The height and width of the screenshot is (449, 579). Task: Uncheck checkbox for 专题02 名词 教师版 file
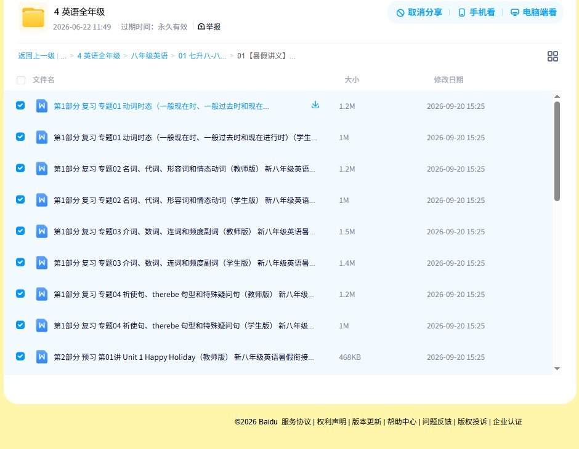pyautogui.click(x=20, y=168)
